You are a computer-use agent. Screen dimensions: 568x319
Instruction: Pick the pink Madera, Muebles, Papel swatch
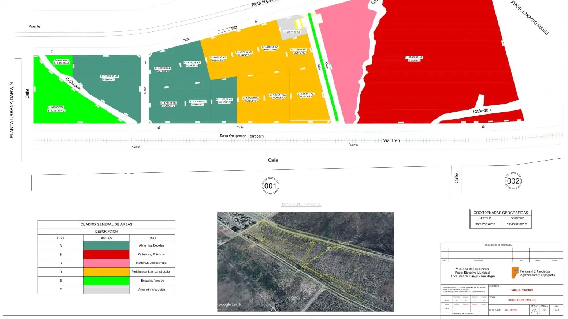pyautogui.click(x=106, y=263)
